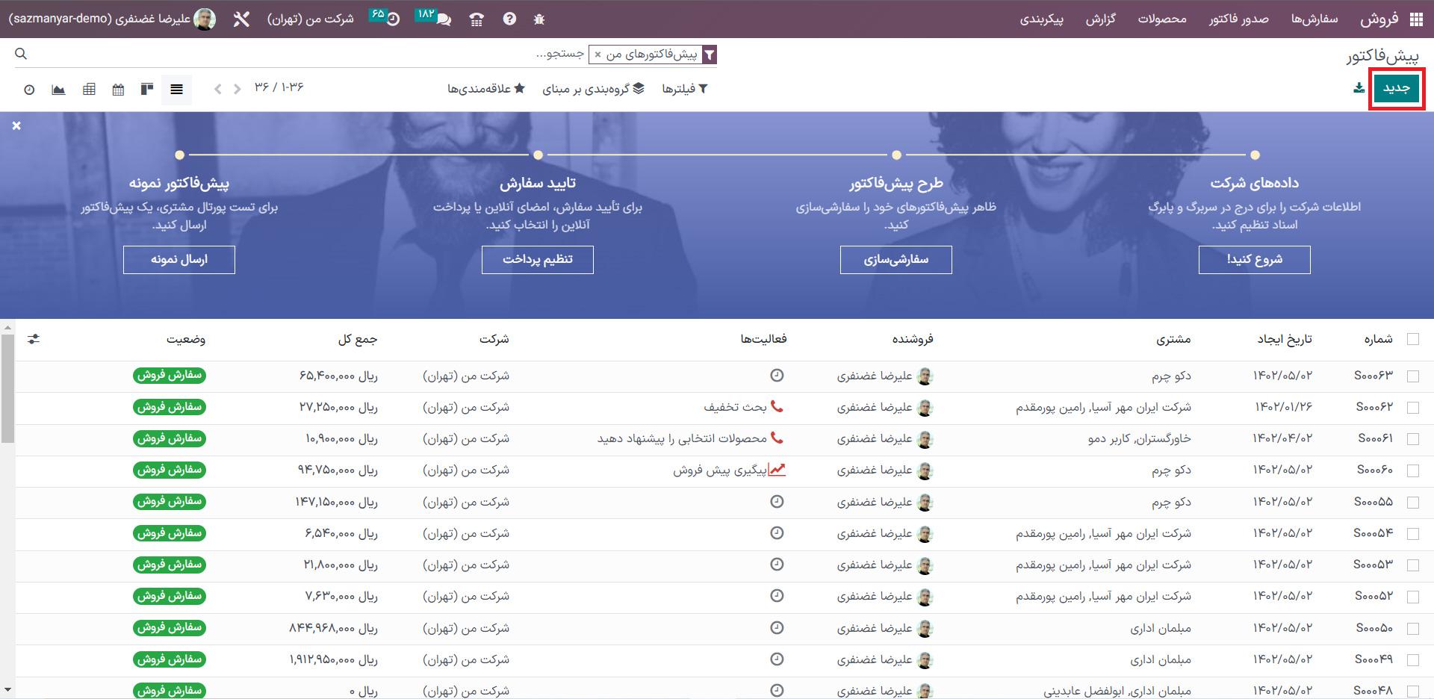The image size is (1434, 699).
Task: Open user menu علیرضا غضنفری
Action: click(x=112, y=19)
